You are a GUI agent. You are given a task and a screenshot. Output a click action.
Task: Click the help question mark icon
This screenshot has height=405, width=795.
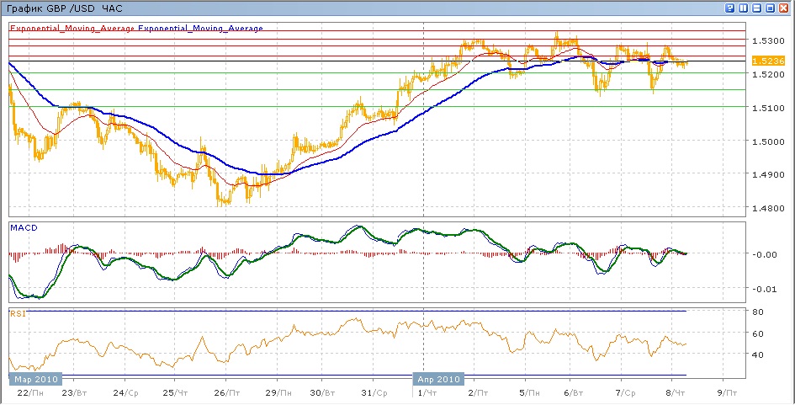click(729, 8)
